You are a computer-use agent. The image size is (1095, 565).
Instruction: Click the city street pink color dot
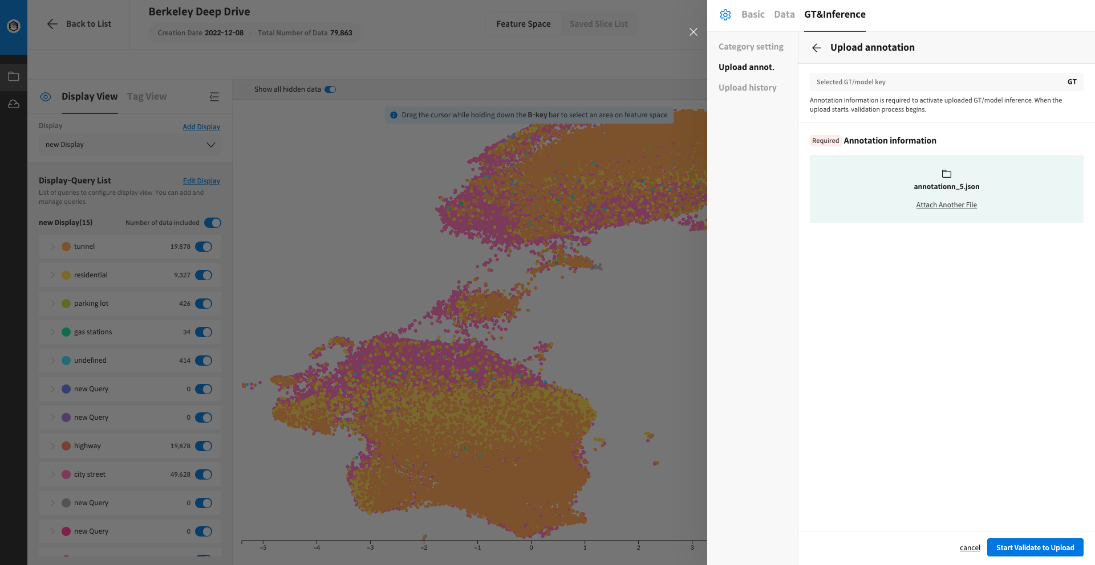(x=66, y=474)
